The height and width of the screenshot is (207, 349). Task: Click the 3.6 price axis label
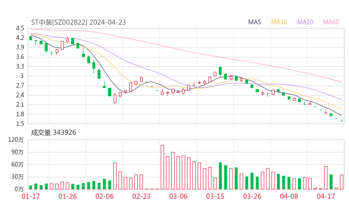pos(20,57)
